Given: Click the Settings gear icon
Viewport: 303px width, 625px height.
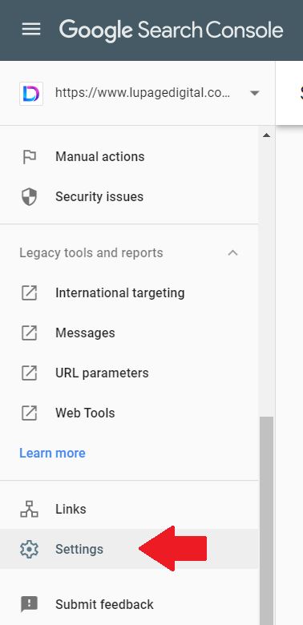Looking at the screenshot, I should pos(29,549).
